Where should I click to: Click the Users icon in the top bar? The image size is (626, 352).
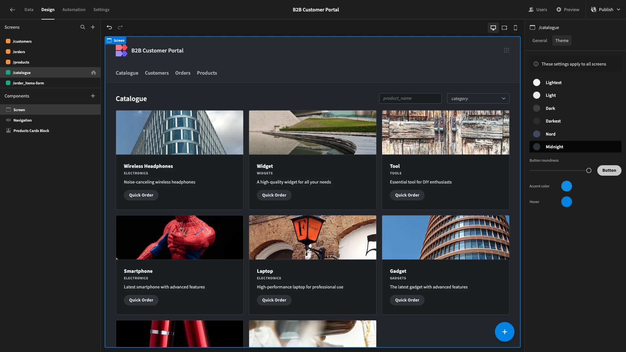pyautogui.click(x=531, y=9)
